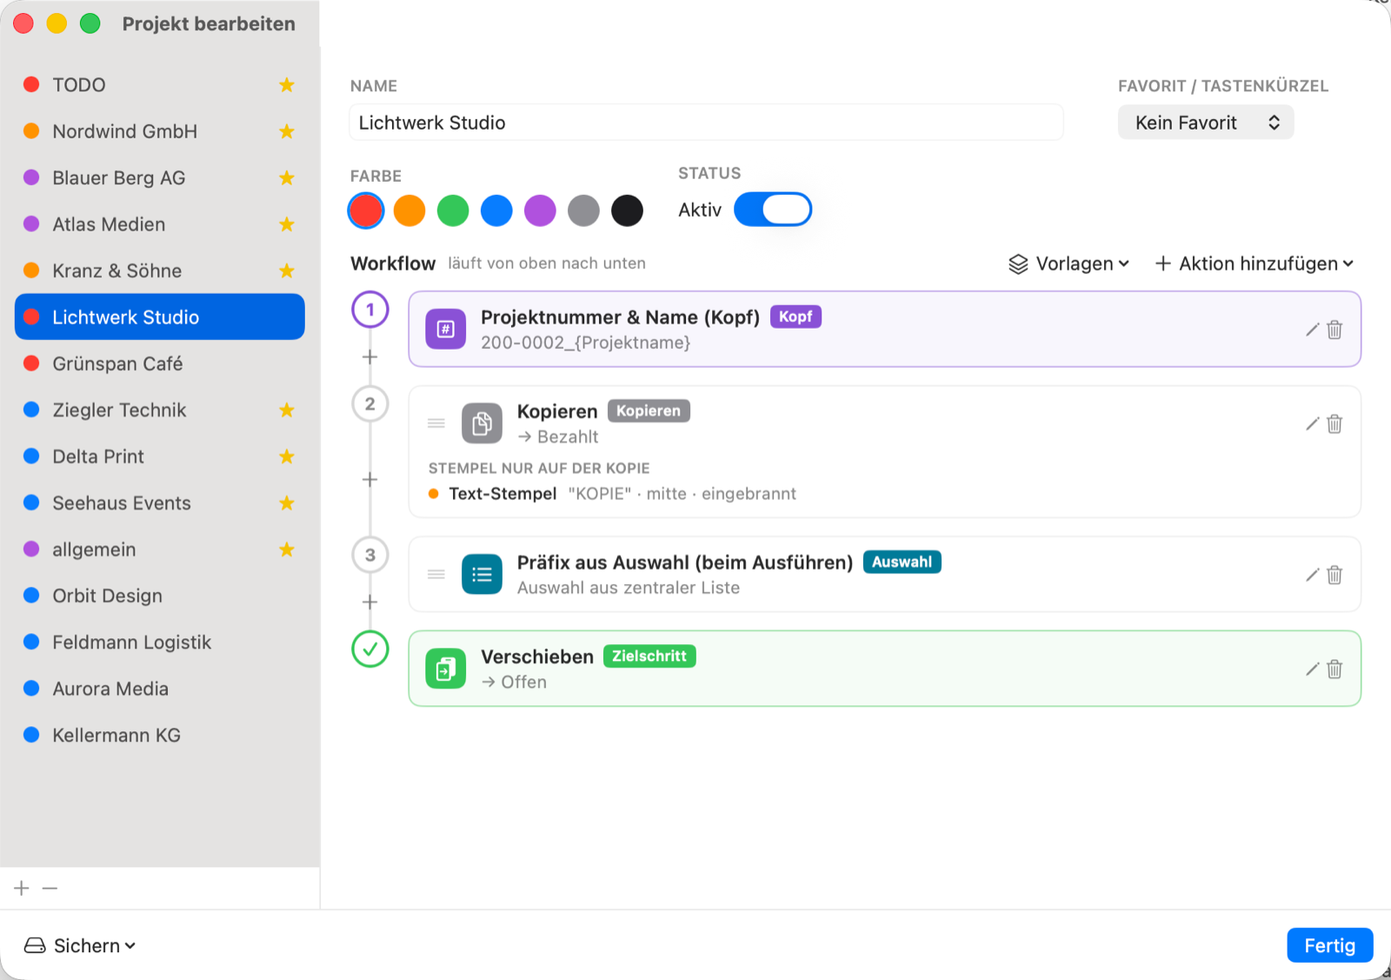The height and width of the screenshot is (980, 1391).
Task: Click the favorite star of Nordwind GmbH
Action: [x=287, y=131]
